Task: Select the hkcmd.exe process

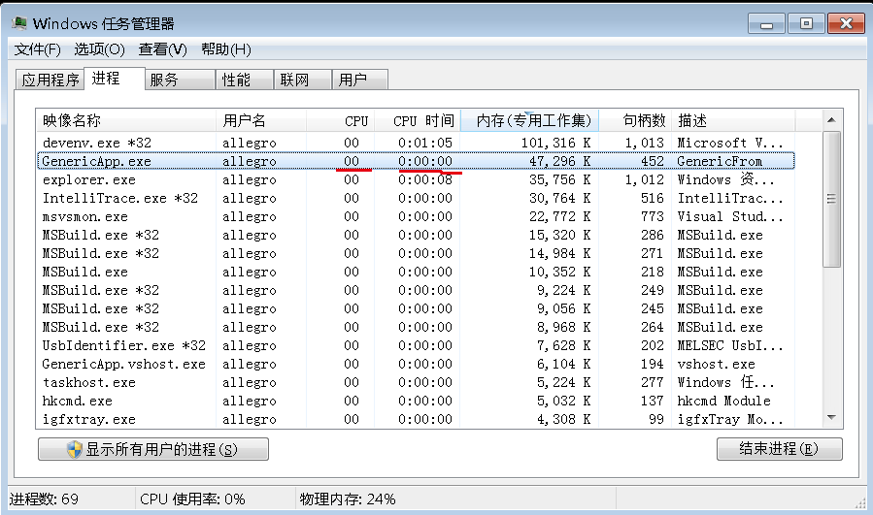Action: [416, 401]
